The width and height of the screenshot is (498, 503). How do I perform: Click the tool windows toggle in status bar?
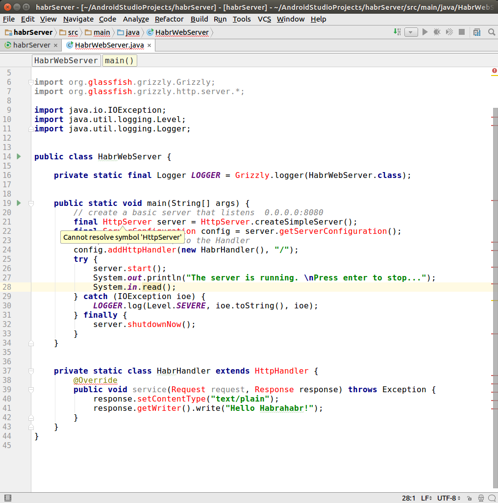8,498
